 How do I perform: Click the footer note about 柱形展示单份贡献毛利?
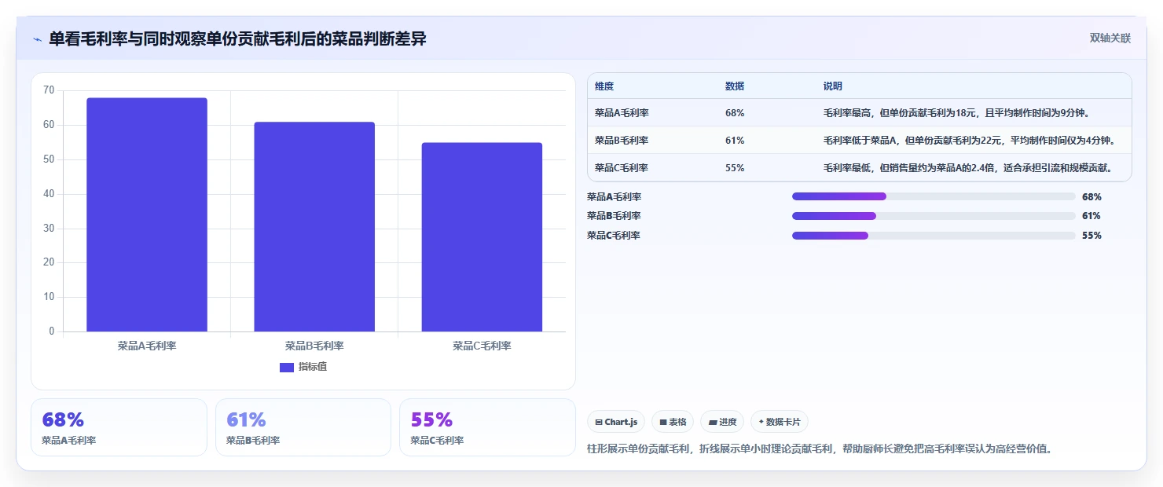(820, 449)
